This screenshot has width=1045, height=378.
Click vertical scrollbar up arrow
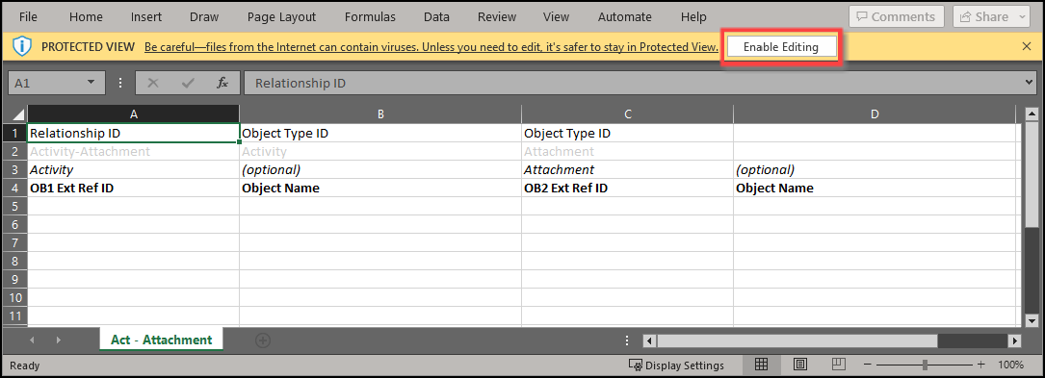click(1031, 114)
